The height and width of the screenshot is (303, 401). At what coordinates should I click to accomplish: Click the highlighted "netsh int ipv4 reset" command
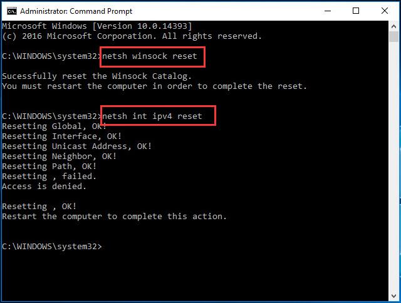(157, 116)
